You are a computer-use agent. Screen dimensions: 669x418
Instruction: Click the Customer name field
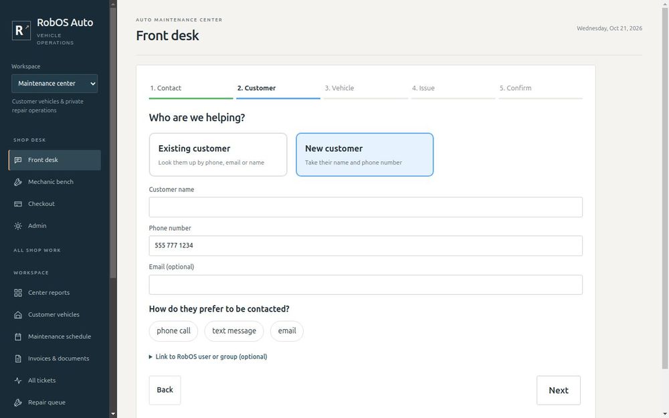point(366,207)
